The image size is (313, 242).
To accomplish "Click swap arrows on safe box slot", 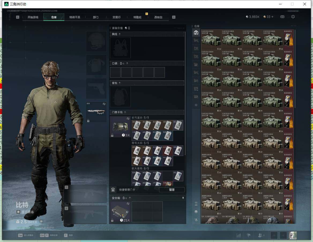I will (128, 204).
